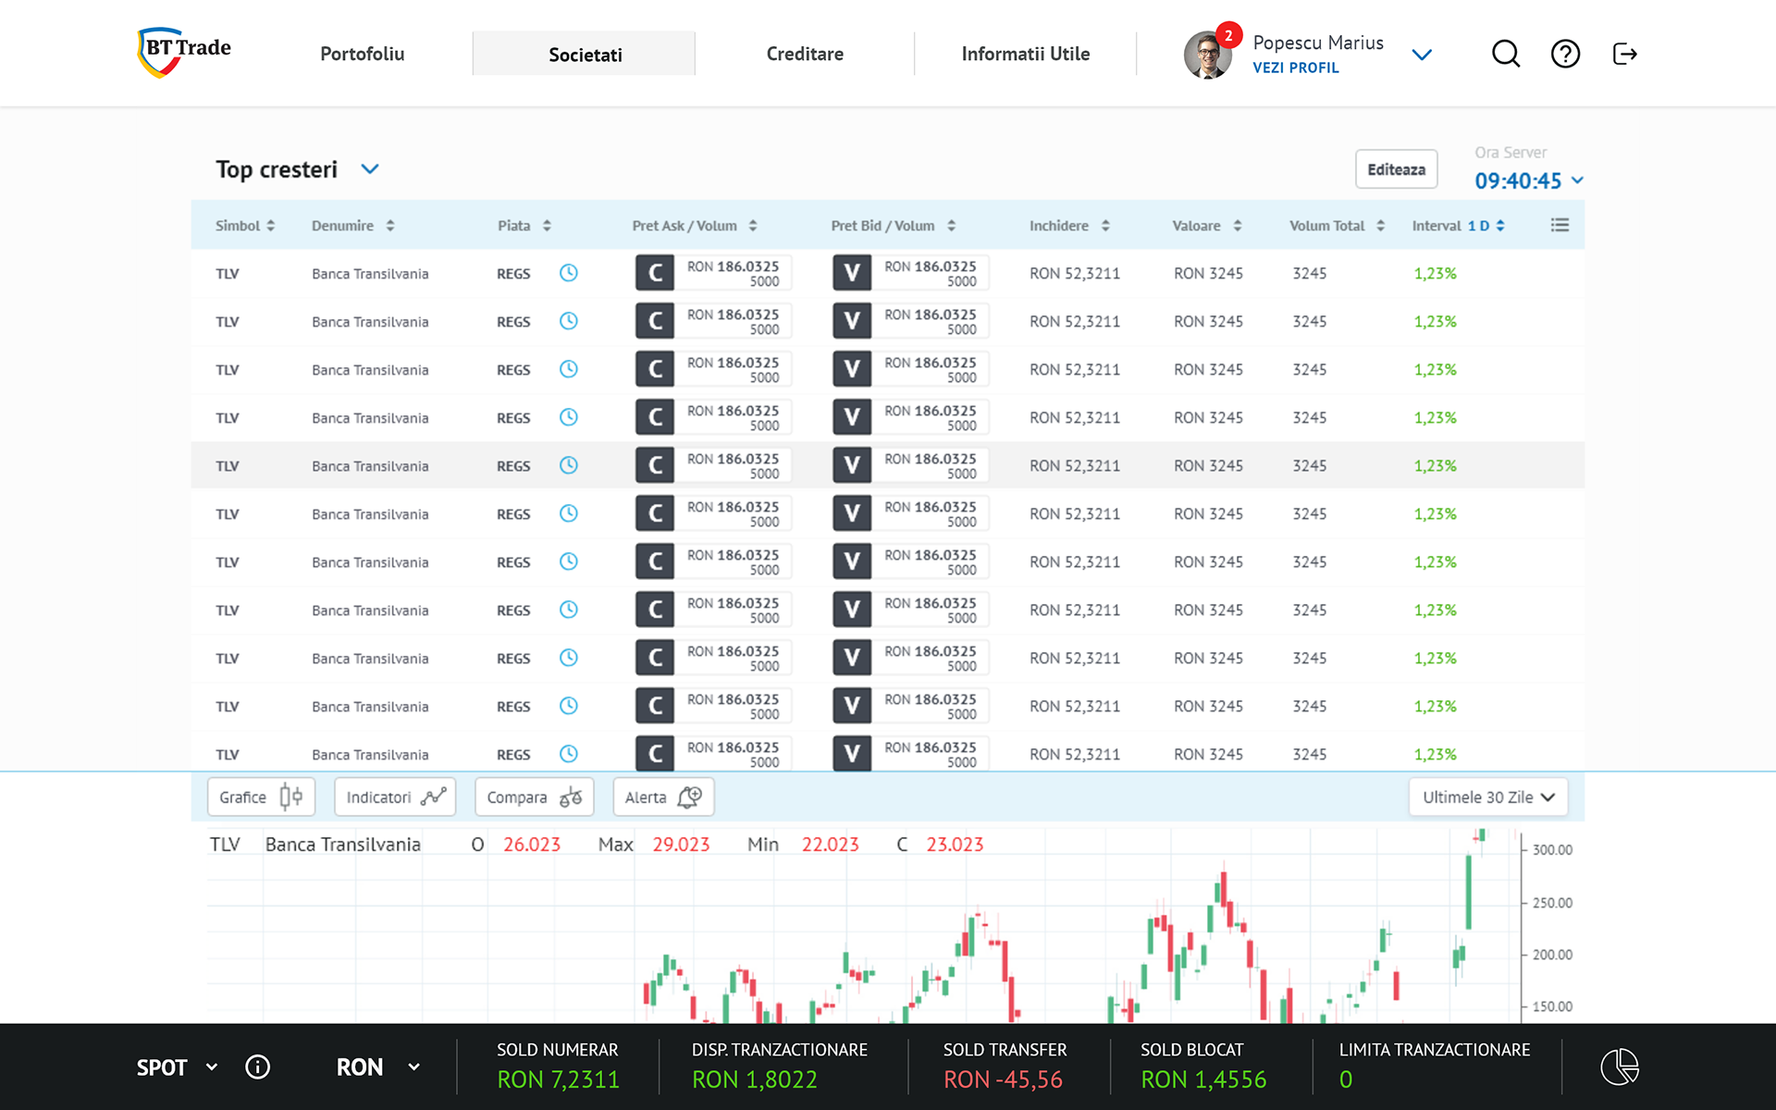Click the SPOT info circle icon
This screenshot has height=1110, width=1776.
[x=257, y=1067]
